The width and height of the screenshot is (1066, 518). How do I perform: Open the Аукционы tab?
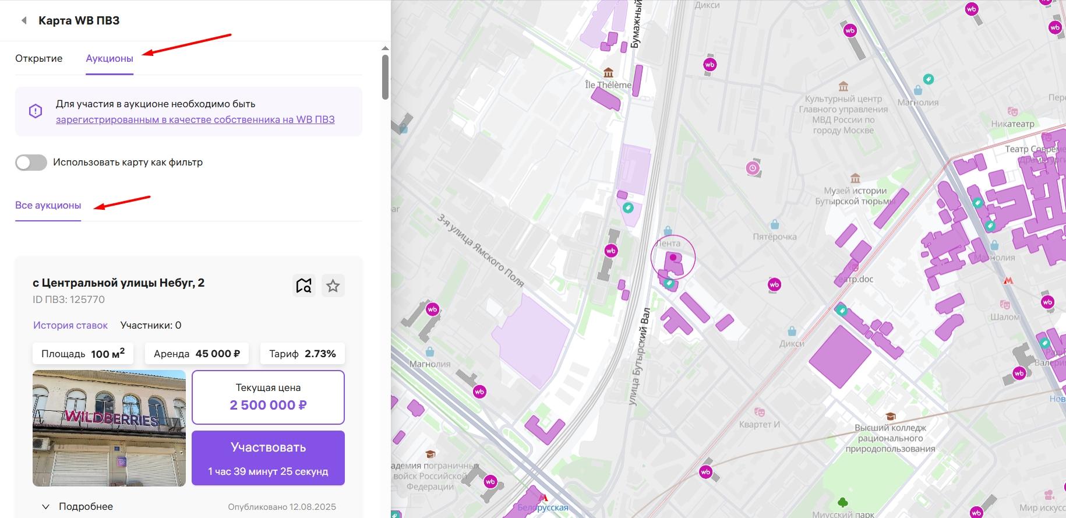110,58
